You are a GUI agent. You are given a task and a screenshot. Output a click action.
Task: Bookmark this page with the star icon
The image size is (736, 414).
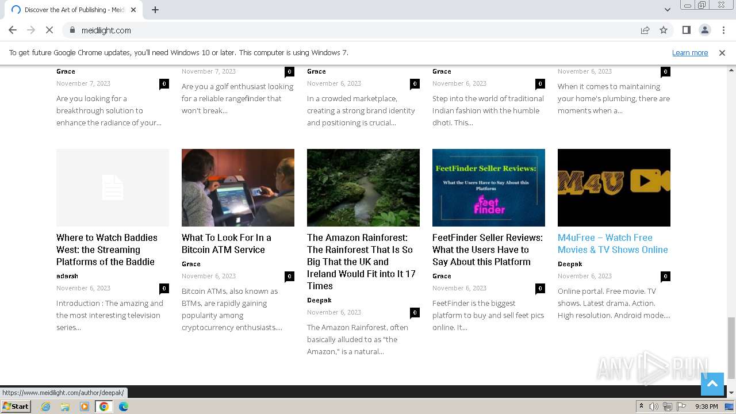point(664,30)
